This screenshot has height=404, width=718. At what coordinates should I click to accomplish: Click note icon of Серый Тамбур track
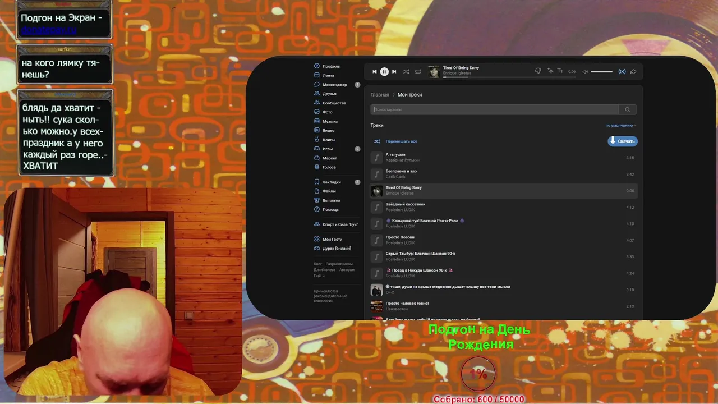pyautogui.click(x=376, y=256)
